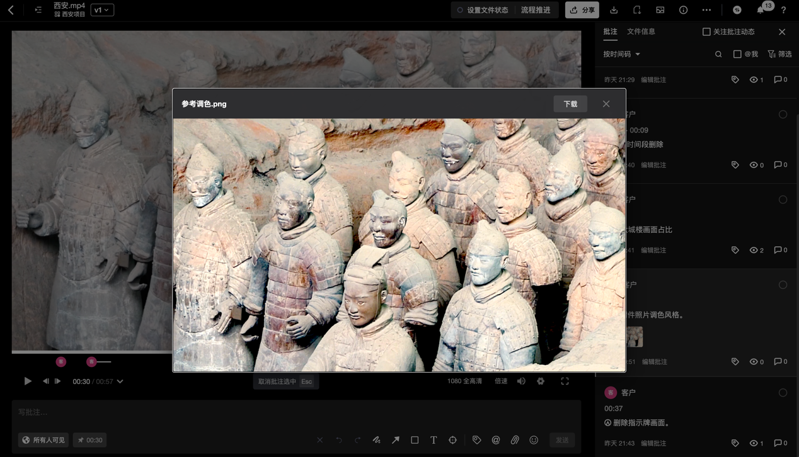Select the text annotation tool
The image size is (799, 457).
pos(434,440)
